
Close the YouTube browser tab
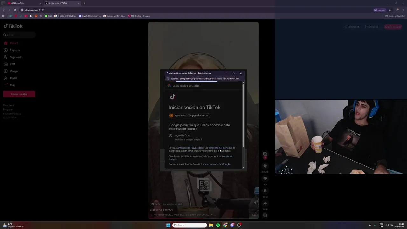coord(41,3)
